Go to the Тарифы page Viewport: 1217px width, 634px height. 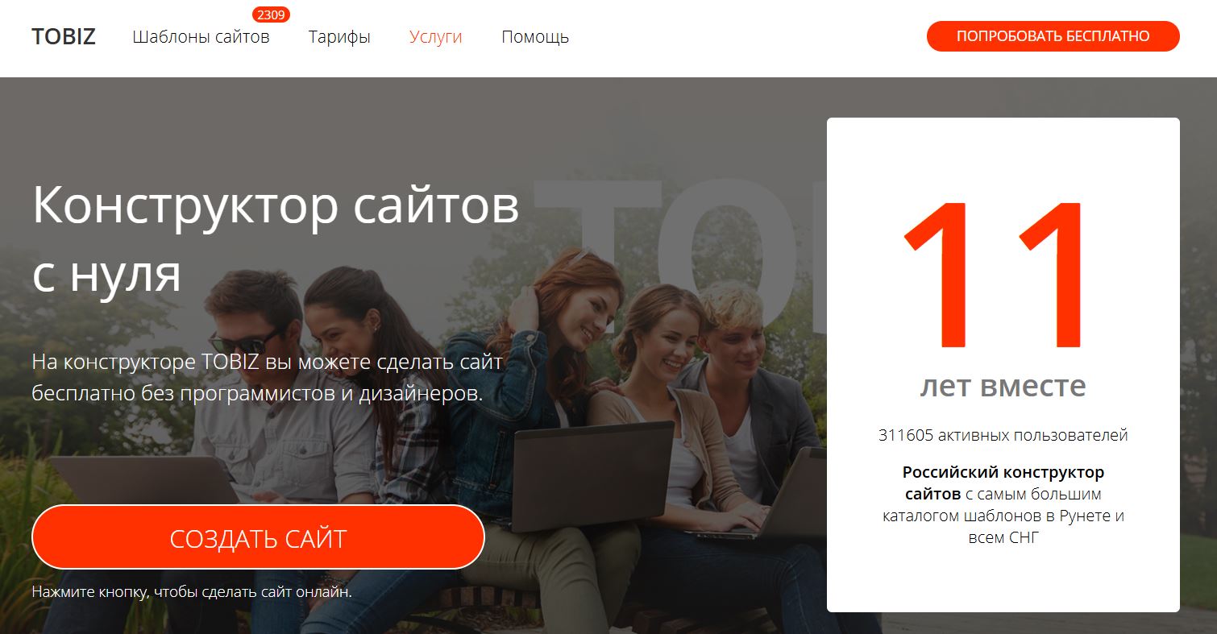(339, 36)
